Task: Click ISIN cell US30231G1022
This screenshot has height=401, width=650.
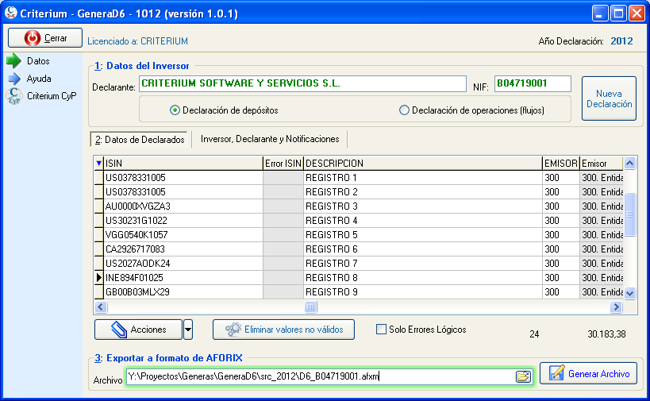Action: [x=183, y=221]
